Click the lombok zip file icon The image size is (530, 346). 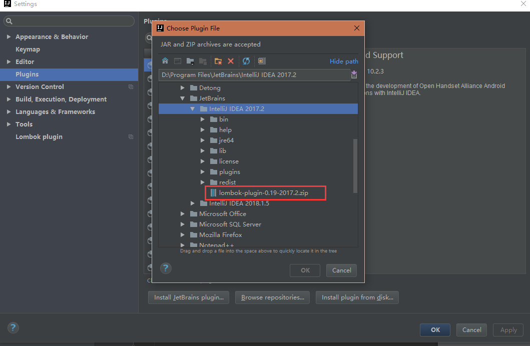[x=213, y=192]
